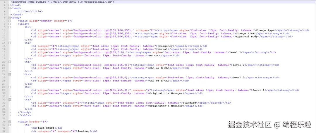This screenshot has width=316, height=133.
Task: Collapse the body tag fold on line 6
Action: click(9, 18)
